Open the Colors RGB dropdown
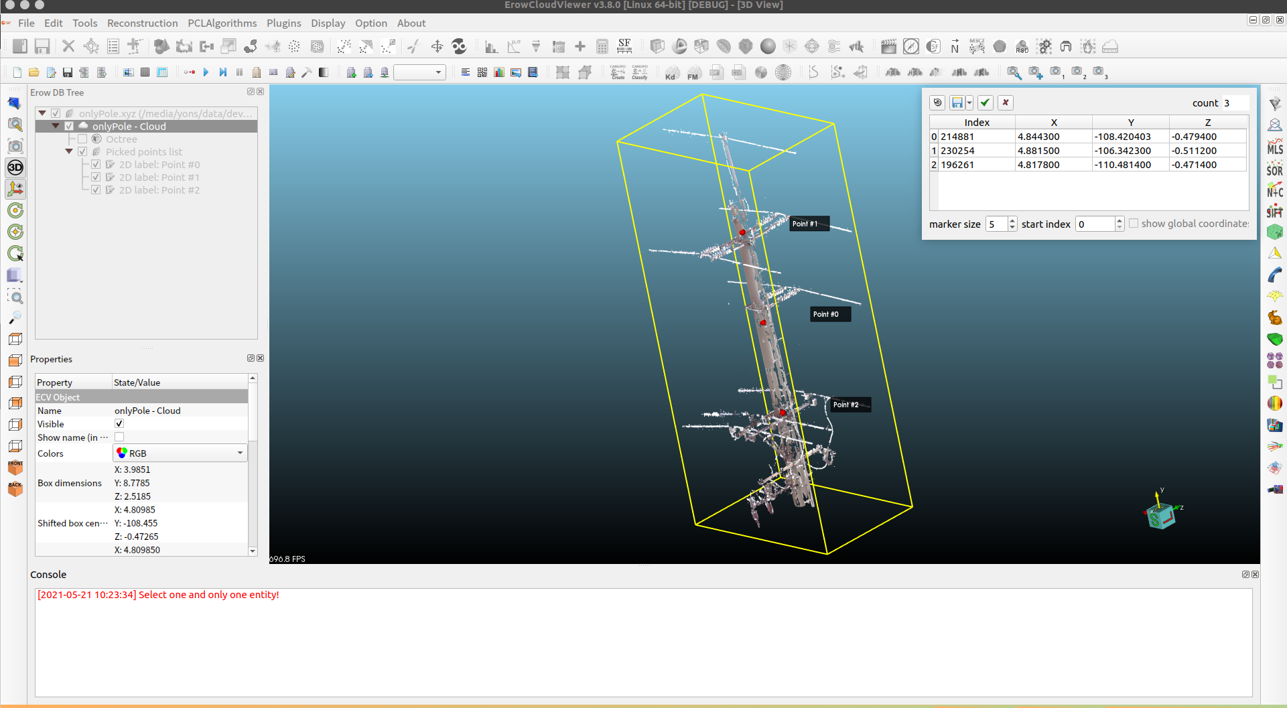This screenshot has height=708, width=1287. (x=180, y=453)
